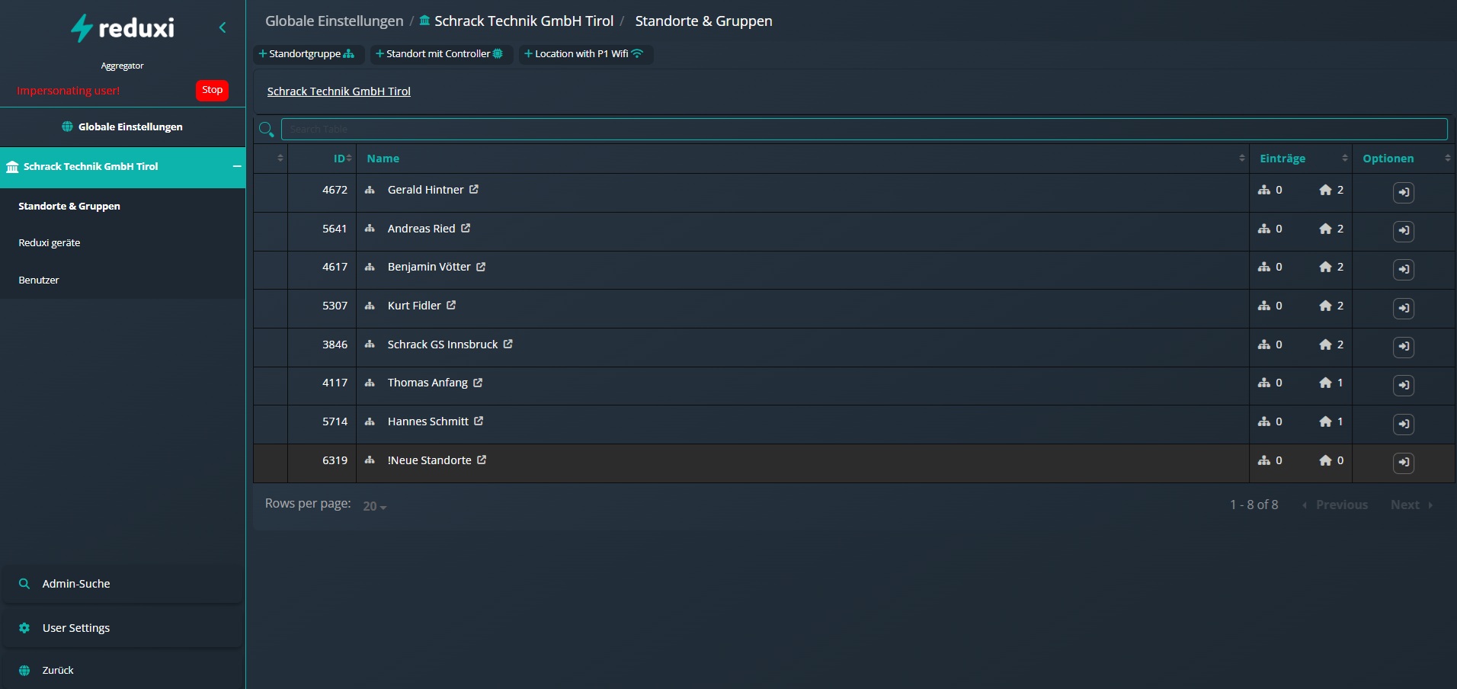This screenshot has width=1457, height=689.
Task: Select the Thomas Anfang row name
Action: (427, 383)
